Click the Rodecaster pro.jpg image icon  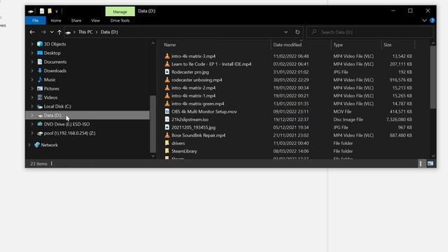(x=167, y=72)
